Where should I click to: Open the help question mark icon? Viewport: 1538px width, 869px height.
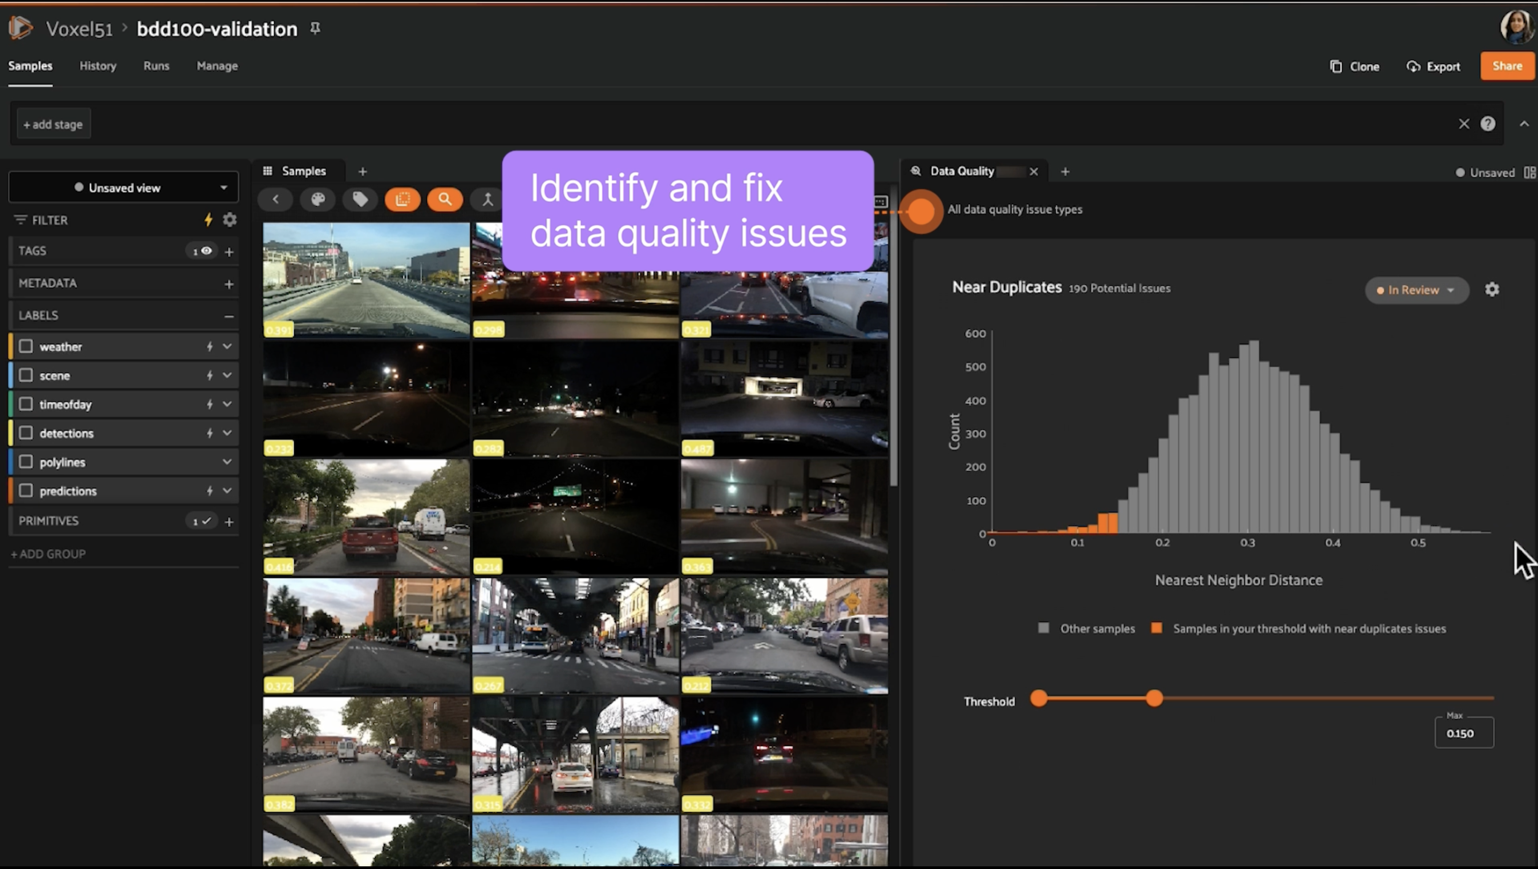pos(1487,124)
